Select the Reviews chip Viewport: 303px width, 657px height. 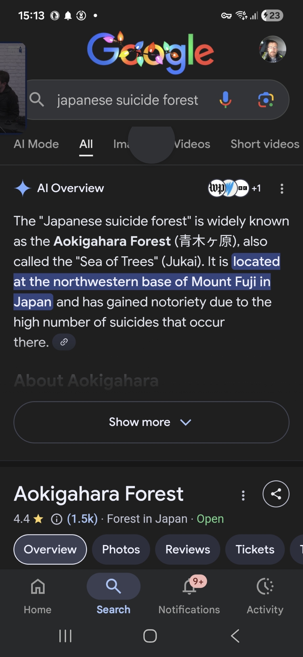coord(187,549)
